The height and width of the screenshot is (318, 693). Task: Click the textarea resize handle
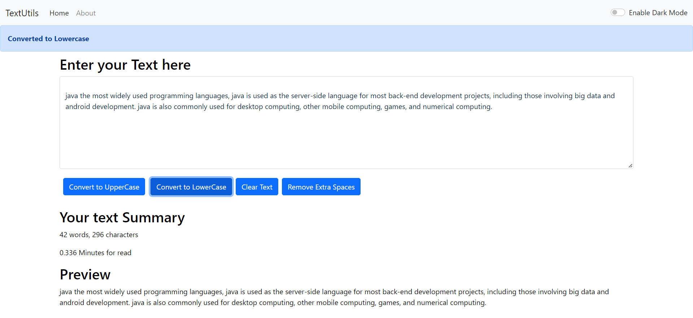630,166
